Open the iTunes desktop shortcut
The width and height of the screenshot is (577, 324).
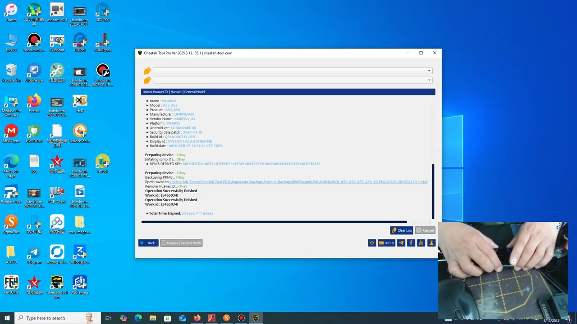point(11,12)
